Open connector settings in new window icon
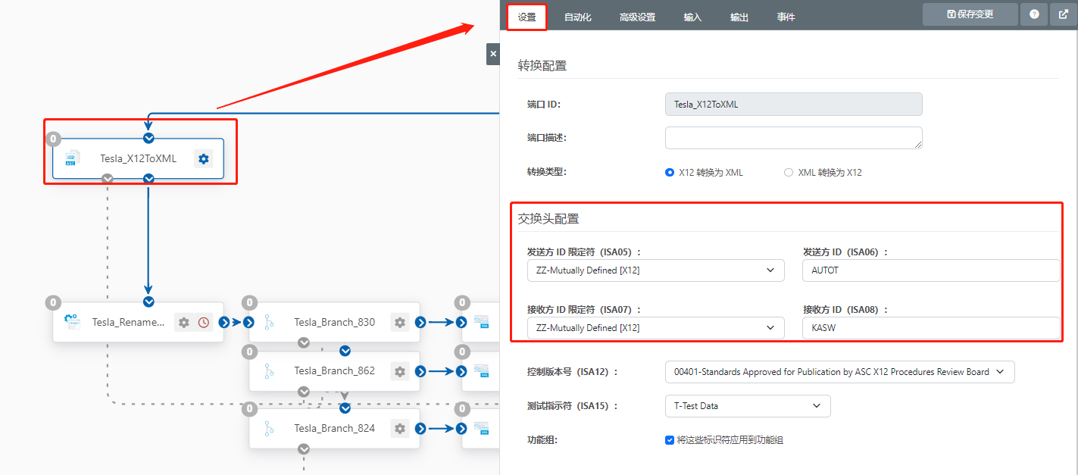This screenshot has width=1078, height=475. pyautogui.click(x=1062, y=14)
